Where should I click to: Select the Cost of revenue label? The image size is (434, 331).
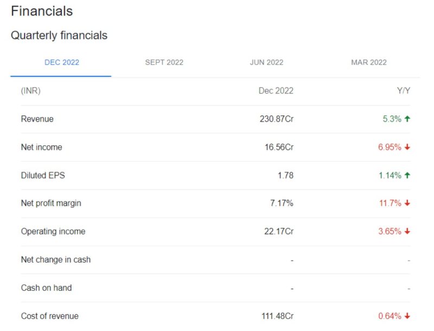click(50, 316)
